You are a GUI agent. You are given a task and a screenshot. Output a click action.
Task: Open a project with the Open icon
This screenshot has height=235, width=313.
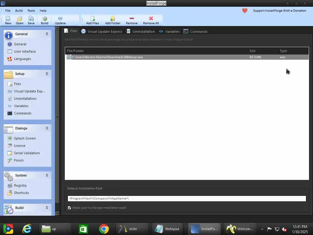[x=20, y=20]
